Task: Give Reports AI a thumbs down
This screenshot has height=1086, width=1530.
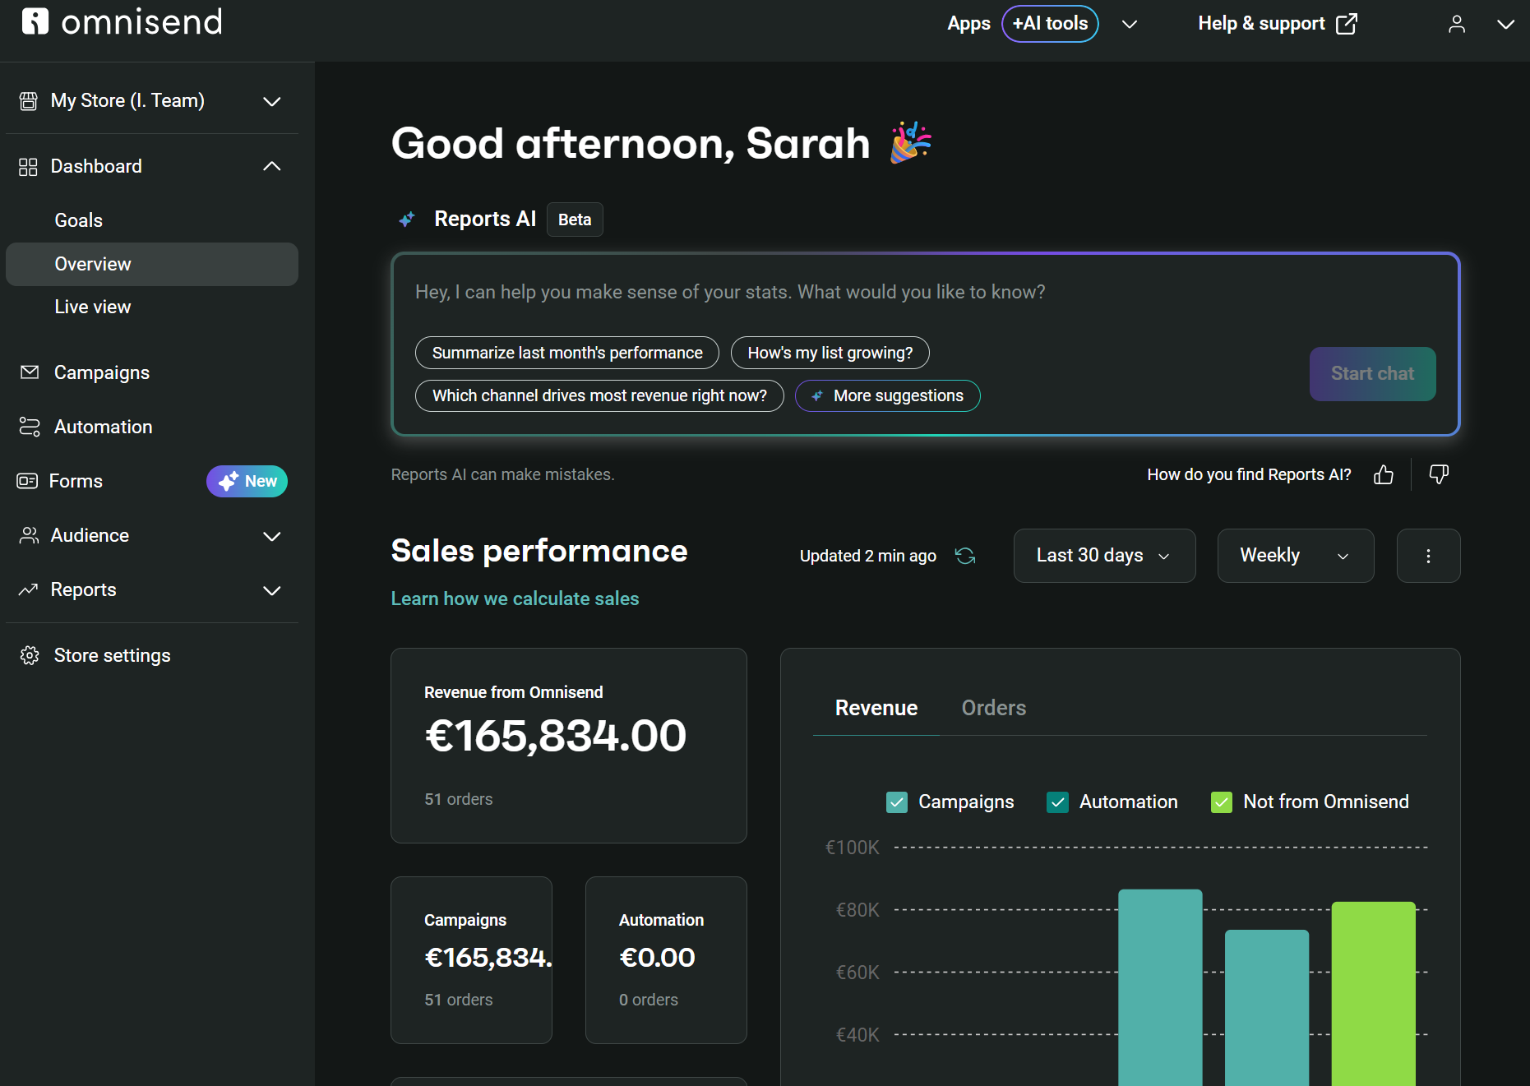Action: (1439, 474)
